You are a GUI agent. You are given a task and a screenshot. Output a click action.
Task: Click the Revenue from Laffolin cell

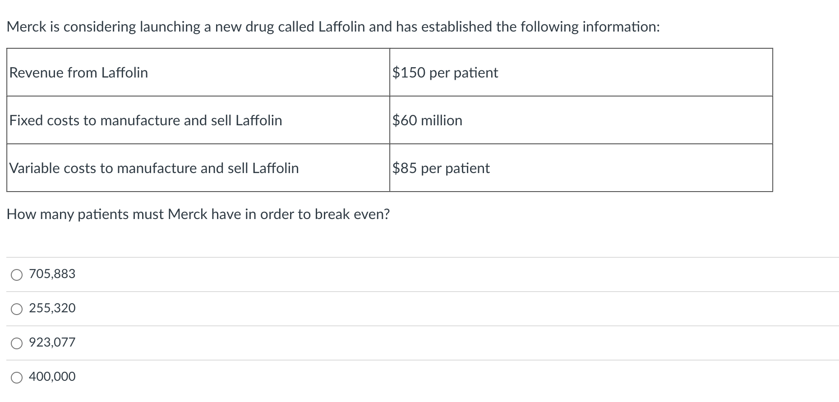tap(198, 72)
